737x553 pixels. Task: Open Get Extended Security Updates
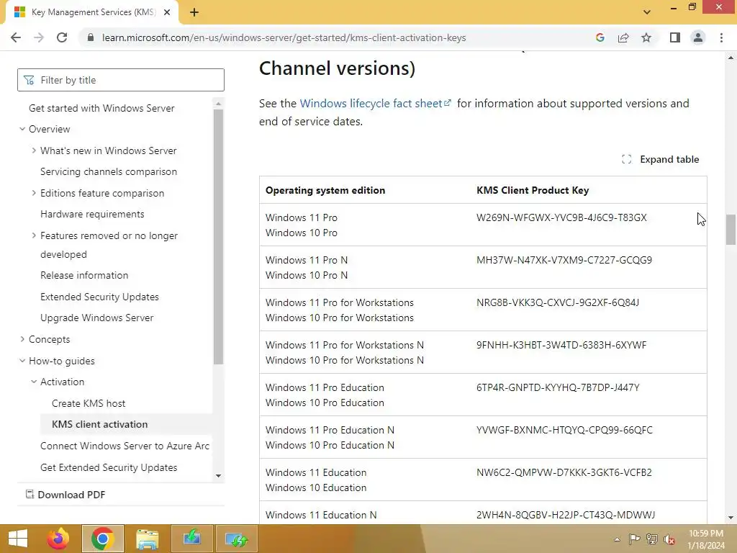click(x=109, y=467)
